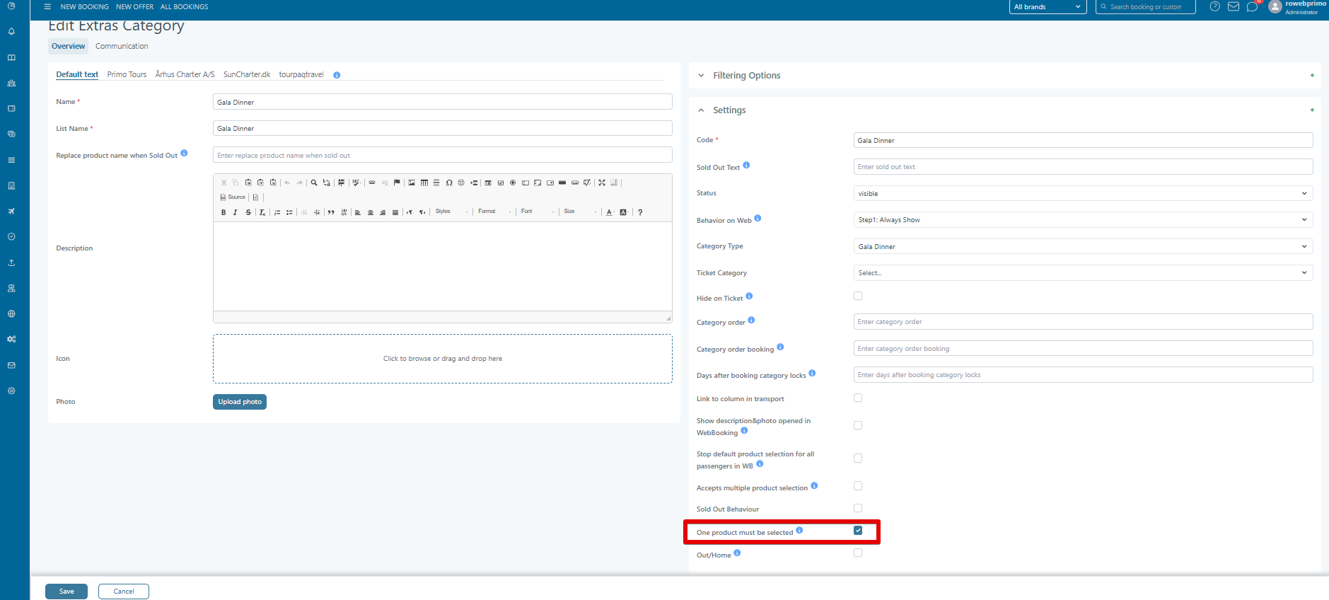Click the italic icon in the editor toolbar
1329x600 pixels.
tap(236, 212)
